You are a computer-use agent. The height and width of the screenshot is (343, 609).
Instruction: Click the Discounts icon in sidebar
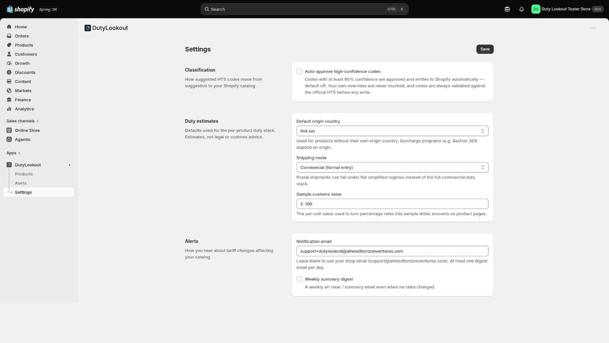[x=9, y=72]
